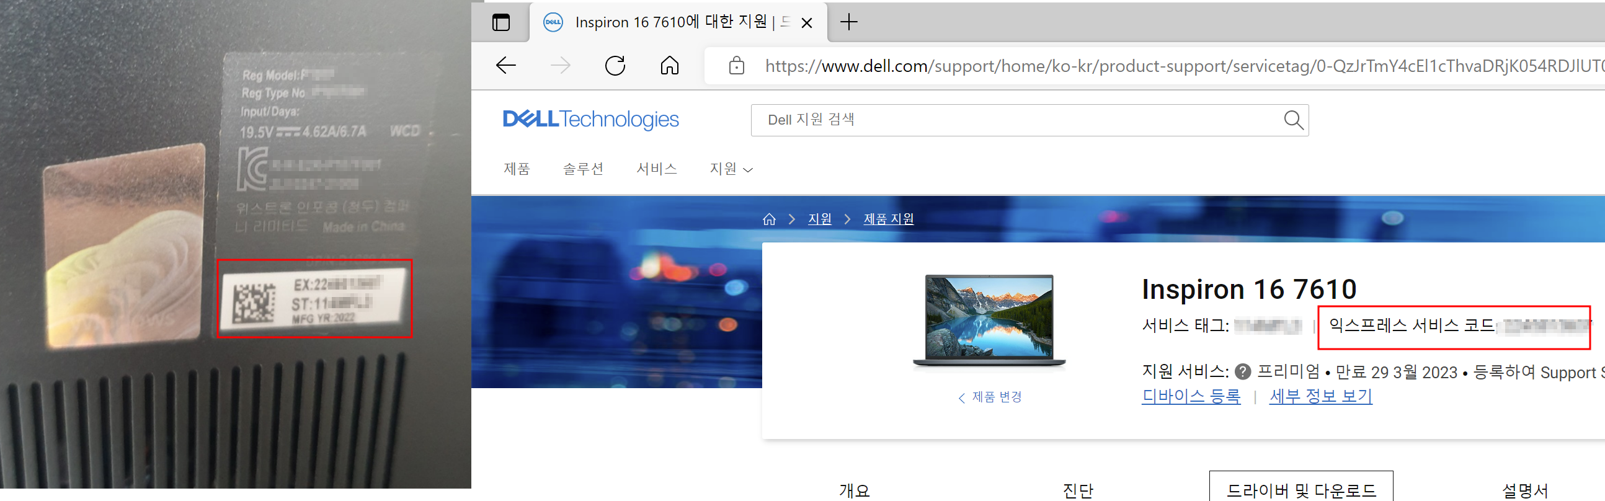Open the 서비스 menu

[x=657, y=169]
